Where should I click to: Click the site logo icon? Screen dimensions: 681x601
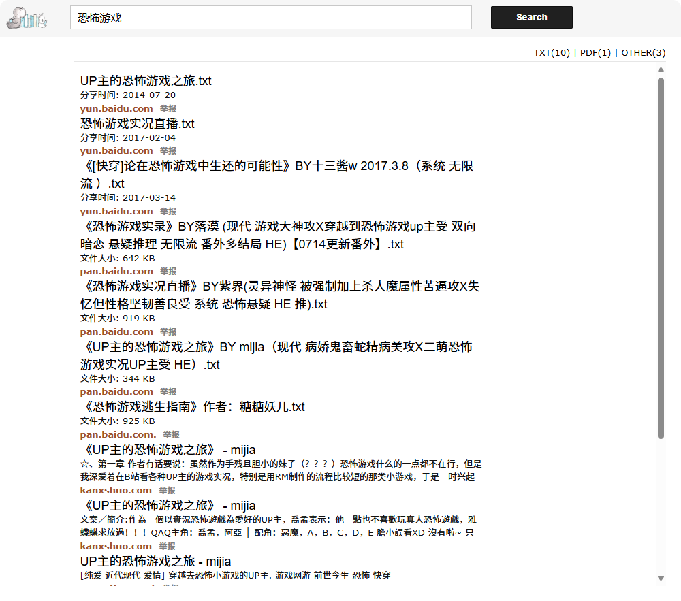(27, 18)
